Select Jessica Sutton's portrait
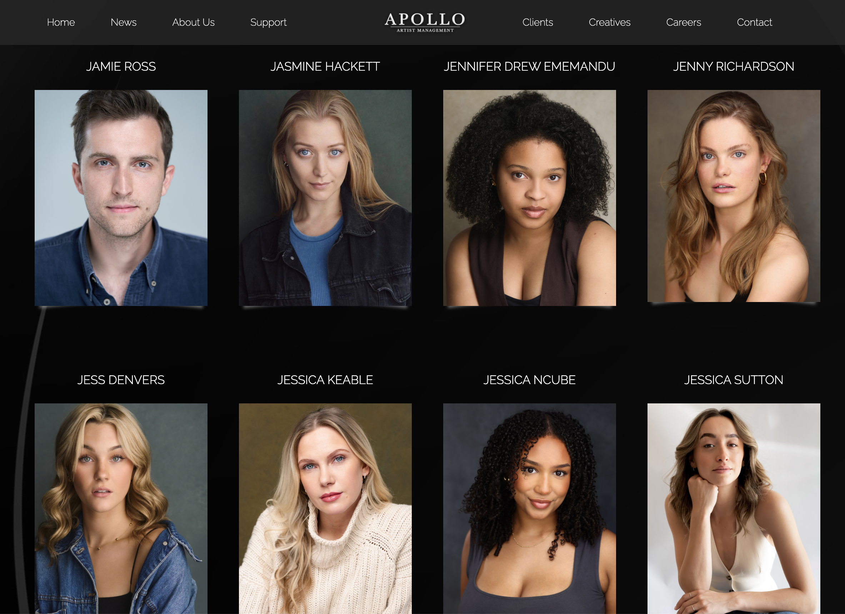The height and width of the screenshot is (614, 845). click(734, 509)
